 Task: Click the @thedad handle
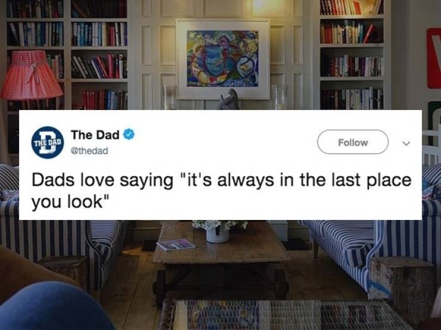coord(89,151)
